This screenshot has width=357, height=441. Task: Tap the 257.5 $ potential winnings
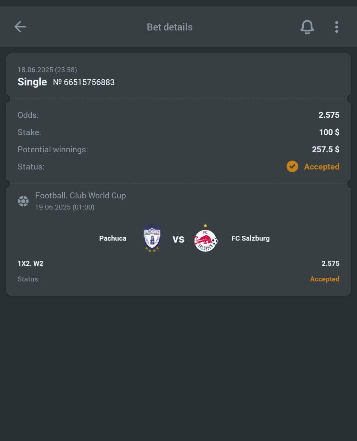pos(325,150)
